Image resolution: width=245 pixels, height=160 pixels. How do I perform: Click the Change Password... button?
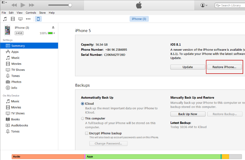[108, 144]
